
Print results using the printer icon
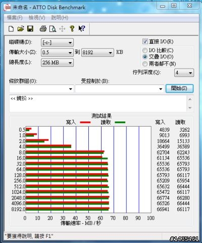[x=43, y=29]
